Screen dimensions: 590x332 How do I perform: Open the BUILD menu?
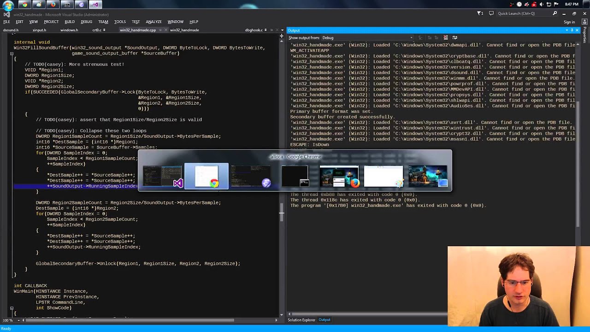70,22
